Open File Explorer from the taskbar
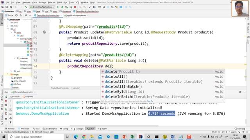Image resolution: width=250 pixels, height=140 pixels. tap(92, 136)
